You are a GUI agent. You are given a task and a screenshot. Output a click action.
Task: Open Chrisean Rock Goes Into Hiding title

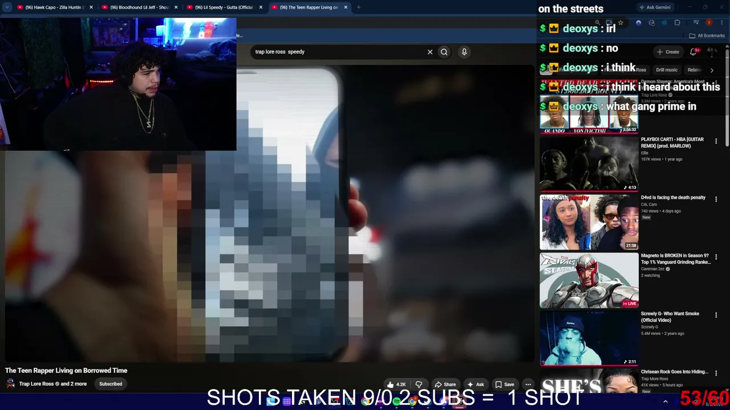tap(675, 372)
